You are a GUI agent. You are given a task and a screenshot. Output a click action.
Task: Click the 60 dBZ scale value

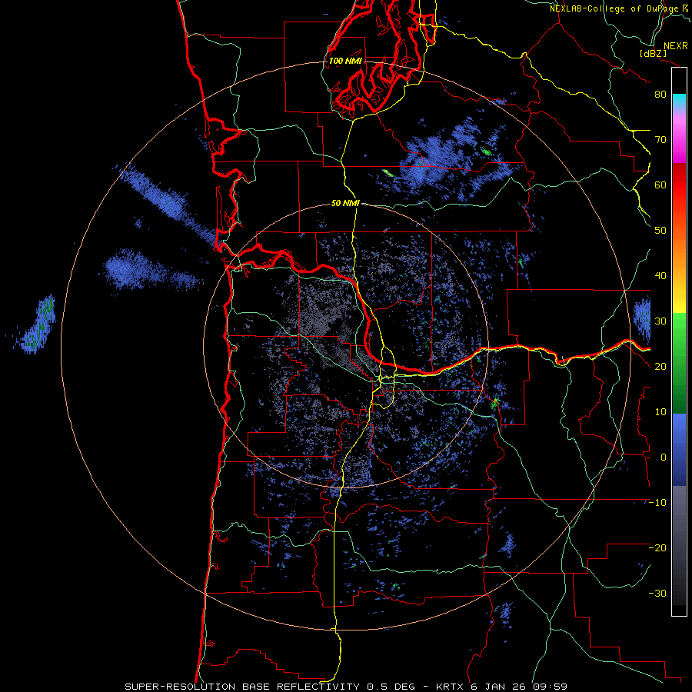coord(660,185)
